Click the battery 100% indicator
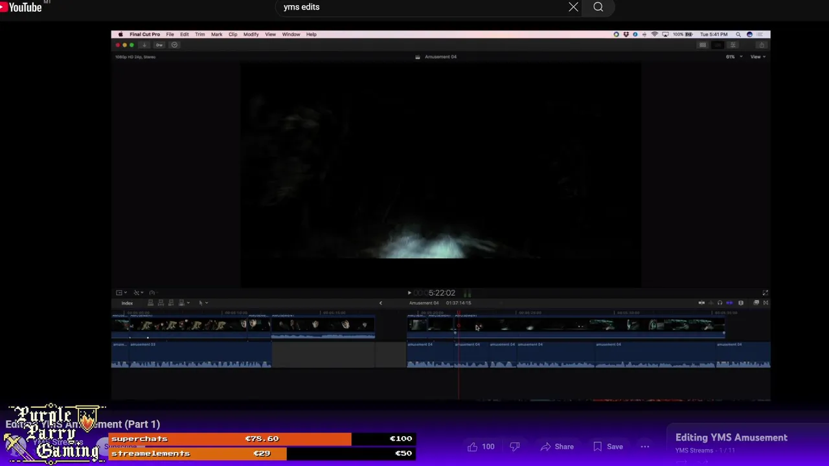 point(682,34)
